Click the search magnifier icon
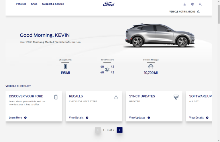Viewport: 220px width, 142px height. click(x=200, y=4)
